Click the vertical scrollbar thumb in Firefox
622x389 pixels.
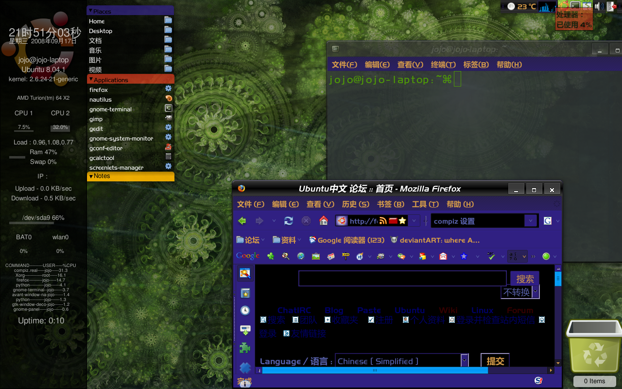coord(558,279)
